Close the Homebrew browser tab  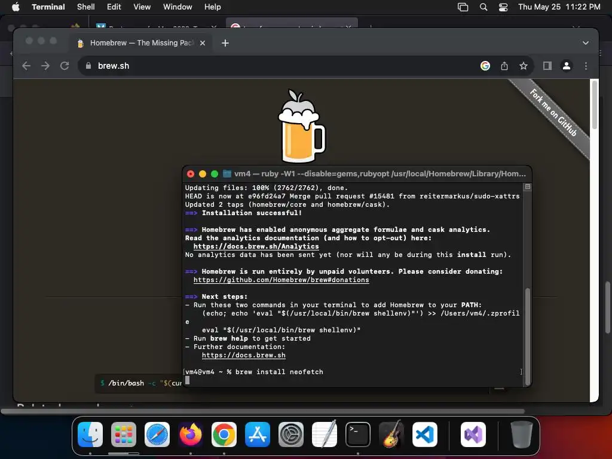(x=203, y=43)
